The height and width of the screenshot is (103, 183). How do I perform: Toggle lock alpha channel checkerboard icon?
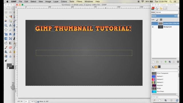coord(161,20)
